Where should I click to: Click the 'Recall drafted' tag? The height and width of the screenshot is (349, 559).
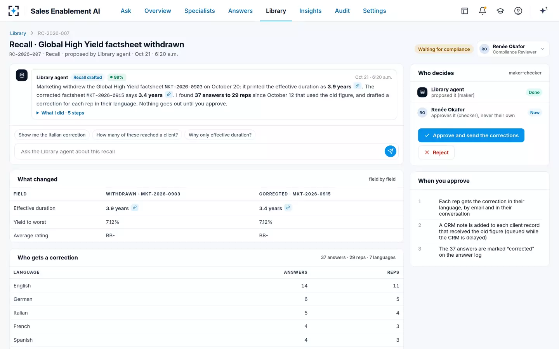click(x=88, y=78)
